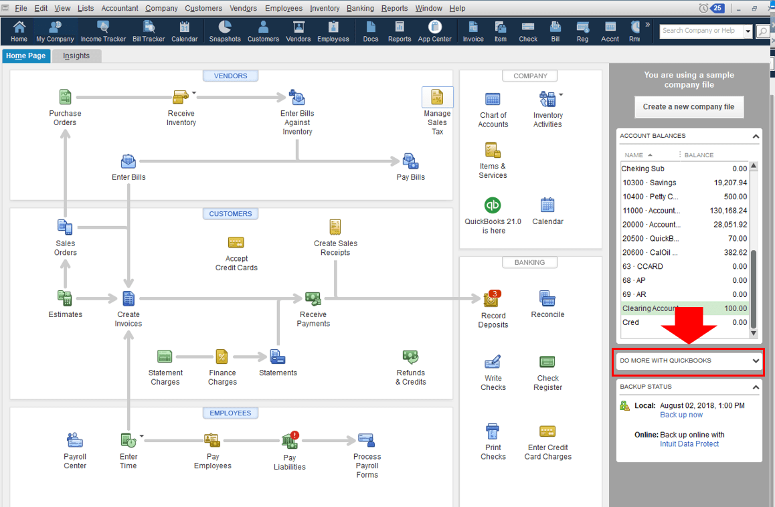Screen dimensions: 775x507
Task: Click Create Invoices icon
Action: pyautogui.click(x=128, y=298)
